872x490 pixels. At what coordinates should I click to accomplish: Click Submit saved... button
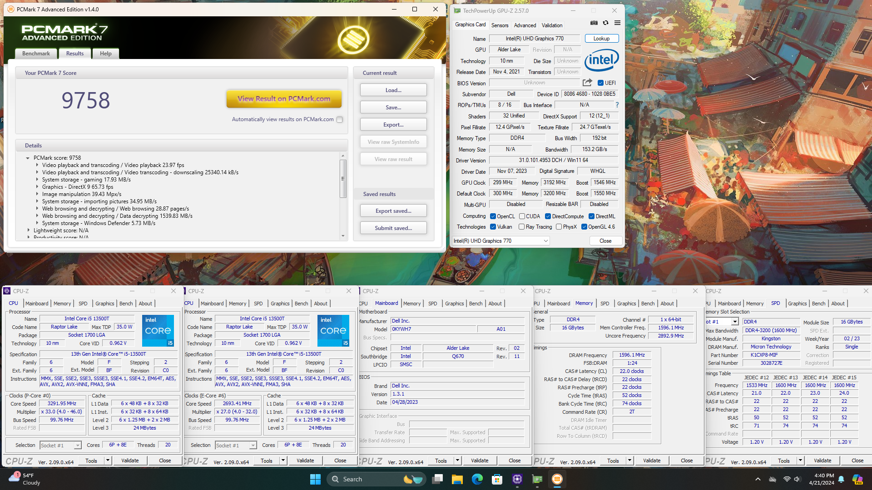[x=393, y=228]
